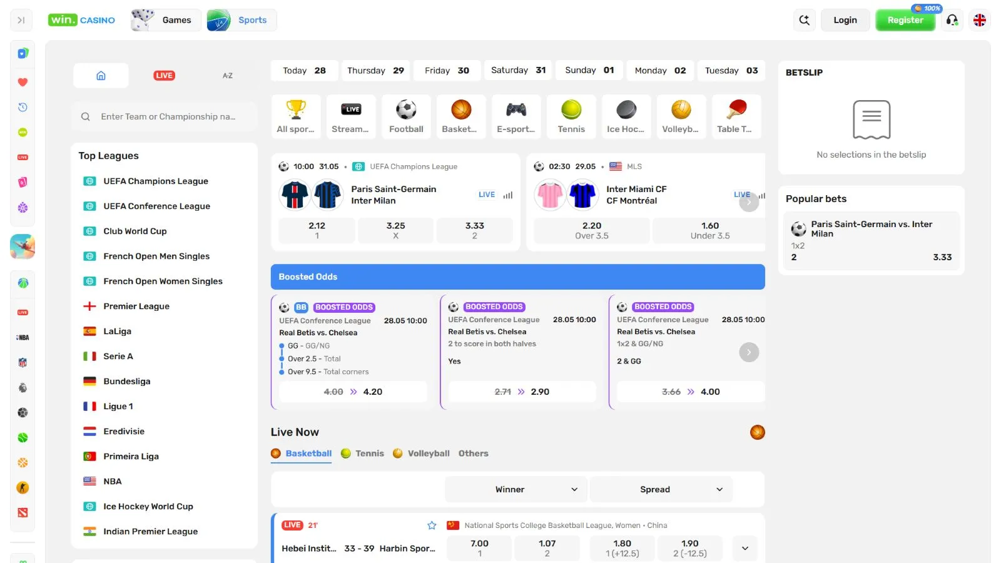Image resolution: width=1001 pixels, height=563 pixels.
Task: Select the Saturday 31 date tab
Action: click(x=518, y=70)
